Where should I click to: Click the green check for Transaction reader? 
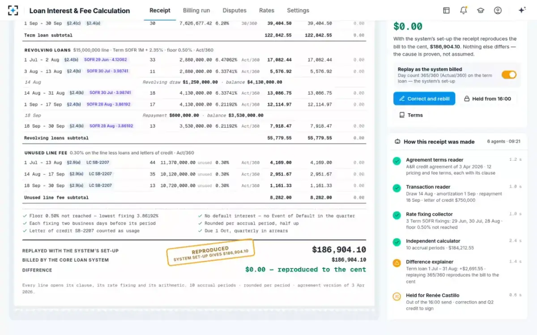tap(396, 188)
